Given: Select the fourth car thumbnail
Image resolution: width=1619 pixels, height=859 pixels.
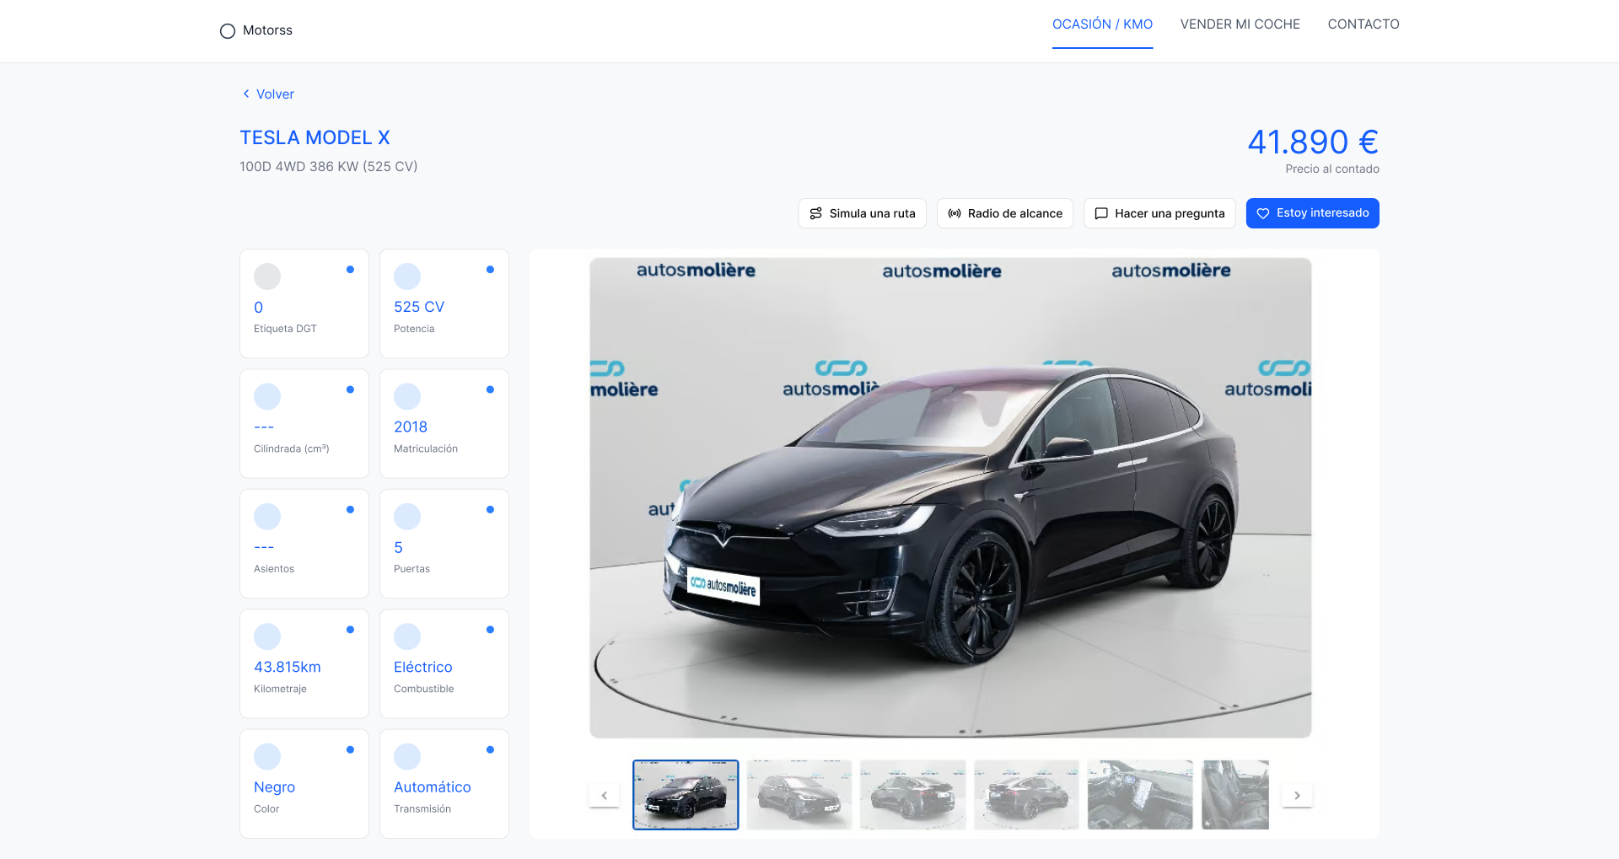Looking at the screenshot, I should pos(1026,795).
